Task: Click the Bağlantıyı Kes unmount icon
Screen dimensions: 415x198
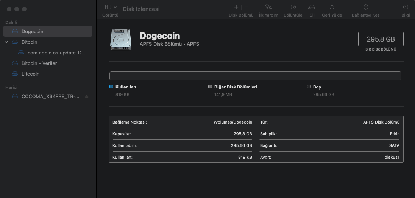Action: point(365,7)
